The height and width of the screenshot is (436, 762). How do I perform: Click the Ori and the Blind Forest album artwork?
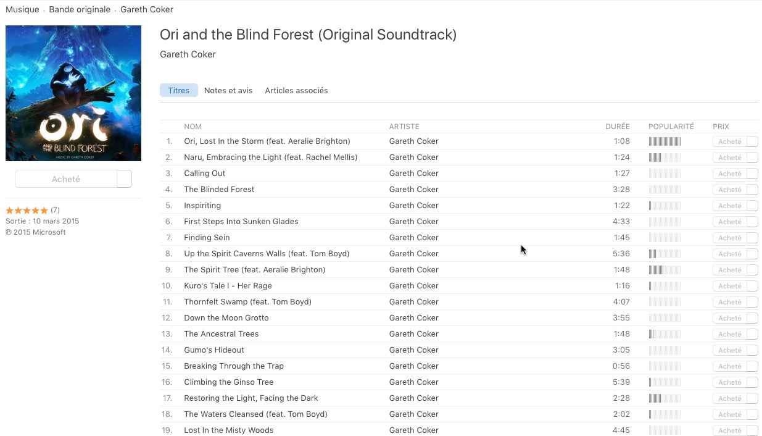pyautogui.click(x=73, y=93)
